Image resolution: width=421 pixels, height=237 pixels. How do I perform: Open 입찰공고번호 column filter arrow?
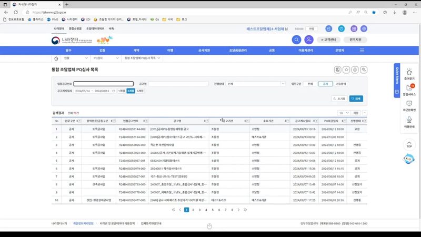point(146,121)
